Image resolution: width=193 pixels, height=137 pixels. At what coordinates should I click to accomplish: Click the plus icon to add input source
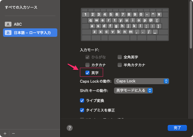coord(5,133)
